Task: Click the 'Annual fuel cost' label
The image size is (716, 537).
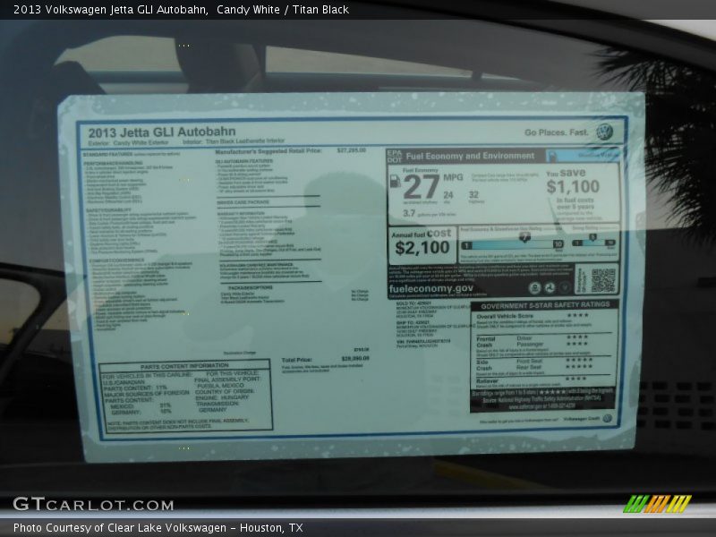Action: point(422,234)
